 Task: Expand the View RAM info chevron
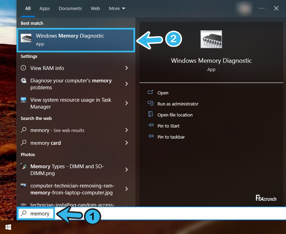(126, 68)
